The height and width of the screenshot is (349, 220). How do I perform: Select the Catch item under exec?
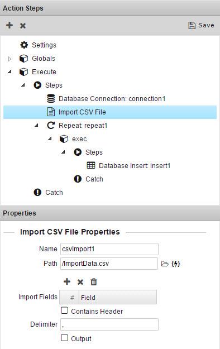(88, 179)
